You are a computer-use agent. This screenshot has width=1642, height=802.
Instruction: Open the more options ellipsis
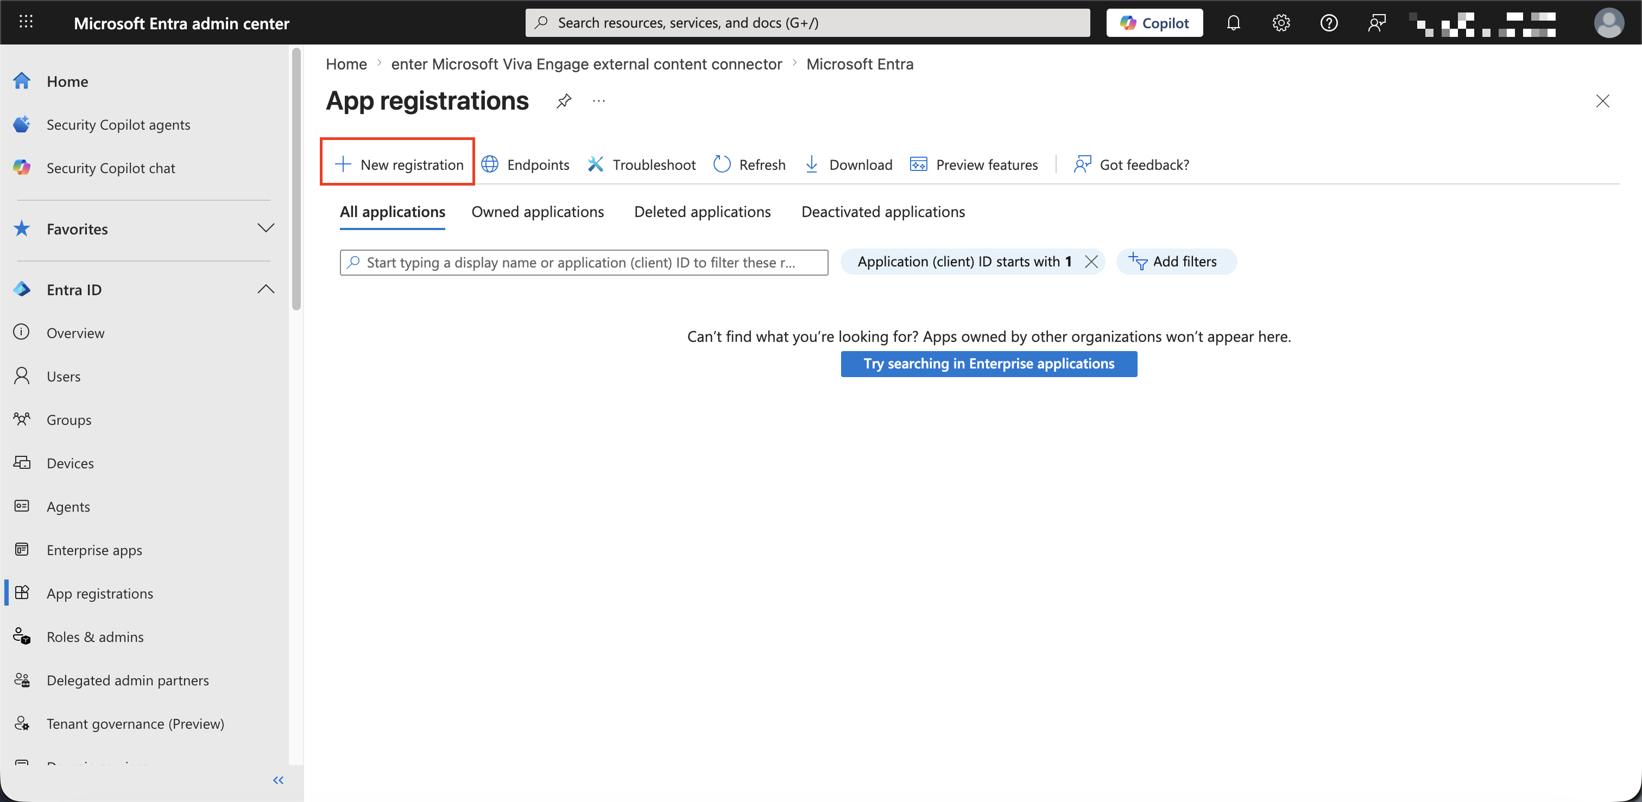coord(598,100)
